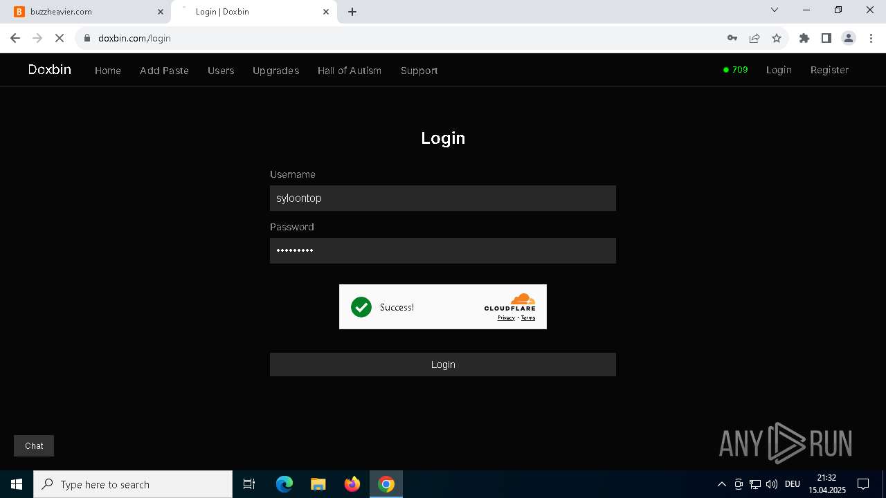Open Upgrades page
Image resolution: width=886 pixels, height=498 pixels.
coord(276,71)
